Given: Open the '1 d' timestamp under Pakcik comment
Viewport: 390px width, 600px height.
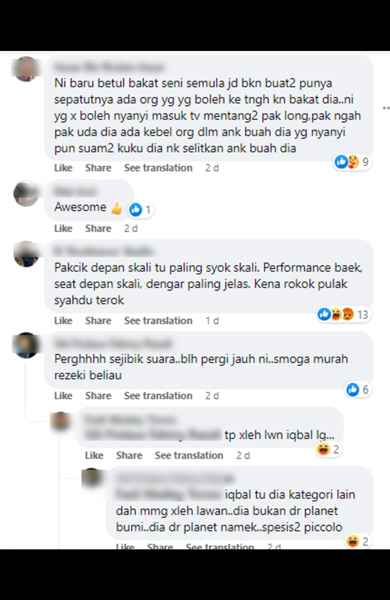Looking at the screenshot, I should point(212,321).
